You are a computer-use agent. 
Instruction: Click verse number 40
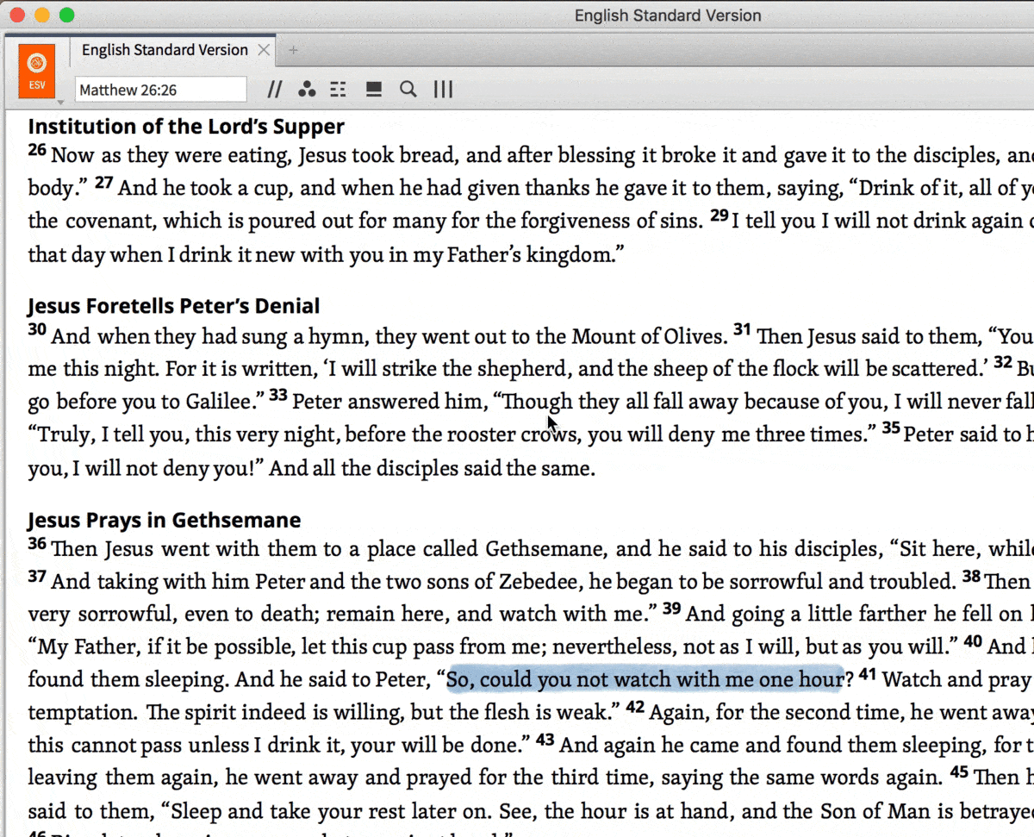[x=974, y=641]
